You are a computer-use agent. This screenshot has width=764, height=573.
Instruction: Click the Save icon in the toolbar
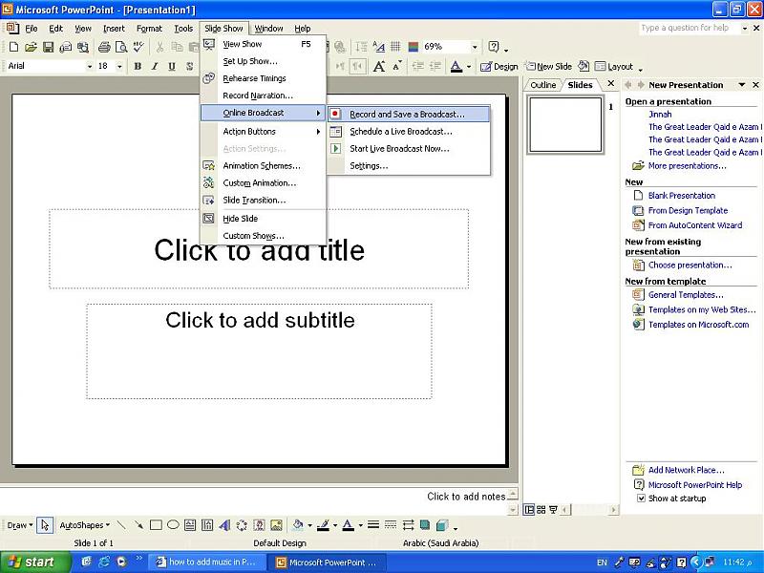[49, 47]
